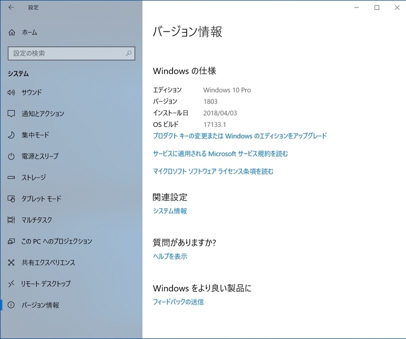
Task: Click the storage drive icon
Action: [x=11, y=178]
